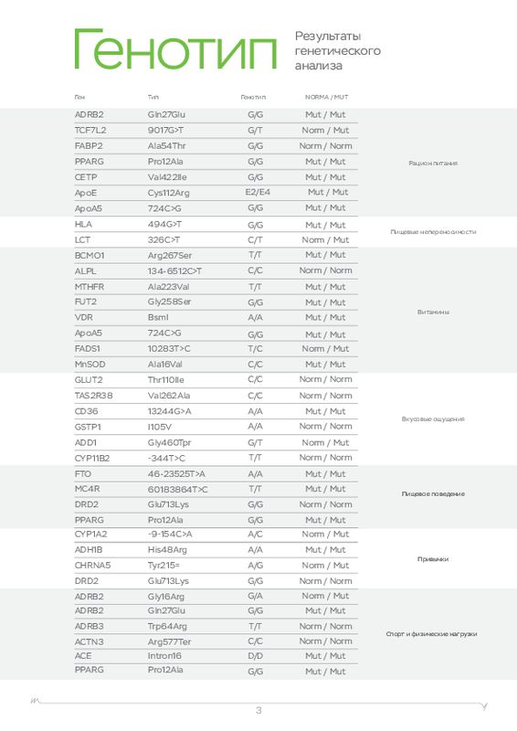This screenshot has height=731, width=517.
Task: Click the Пищевые непереносимости category label
Action: (433, 232)
